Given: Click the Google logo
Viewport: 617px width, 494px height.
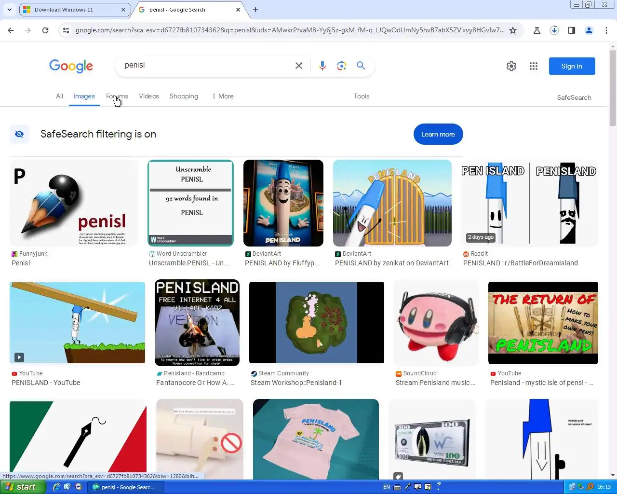Looking at the screenshot, I should click(71, 66).
